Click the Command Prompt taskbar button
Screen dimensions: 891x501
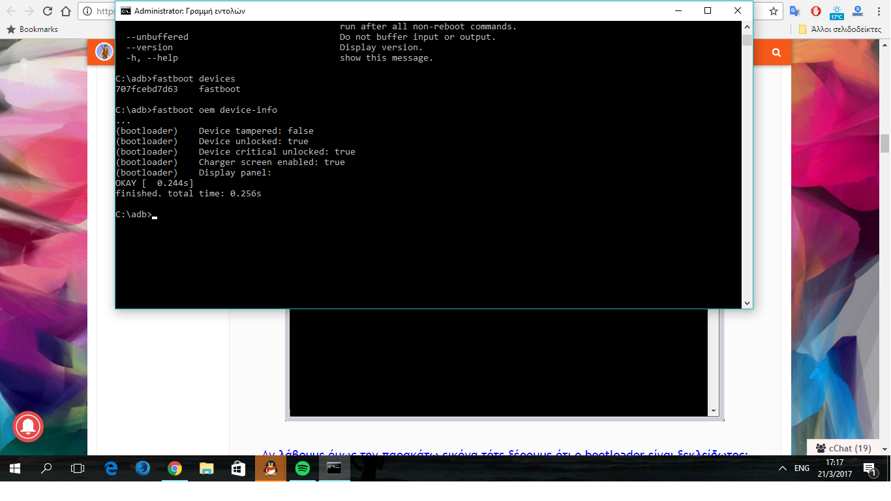point(335,468)
